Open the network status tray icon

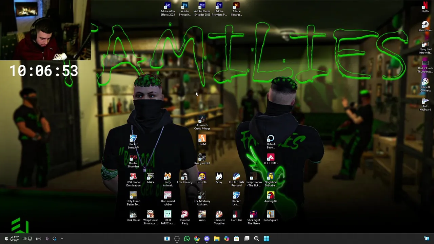click(x=30, y=239)
